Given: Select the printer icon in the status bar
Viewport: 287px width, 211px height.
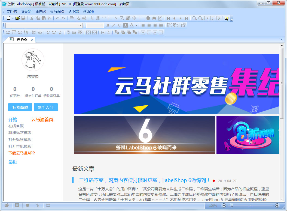Looking at the screenshot, I should coord(7,205).
